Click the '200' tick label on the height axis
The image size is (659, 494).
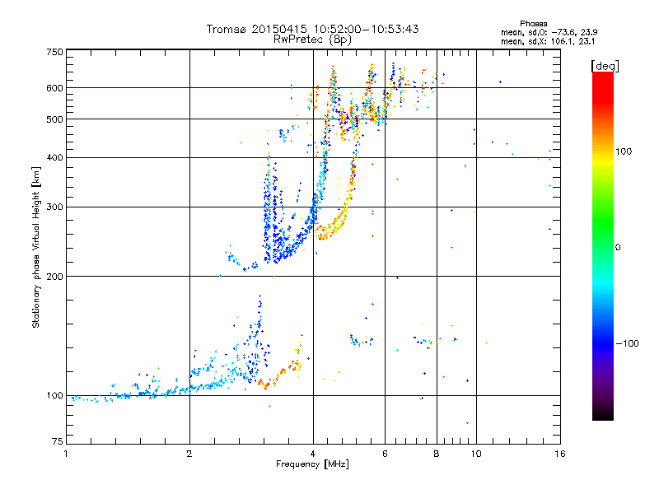[55, 277]
